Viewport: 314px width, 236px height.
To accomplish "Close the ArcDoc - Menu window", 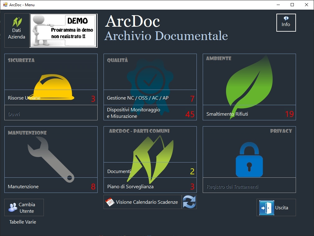I will (307, 5).
